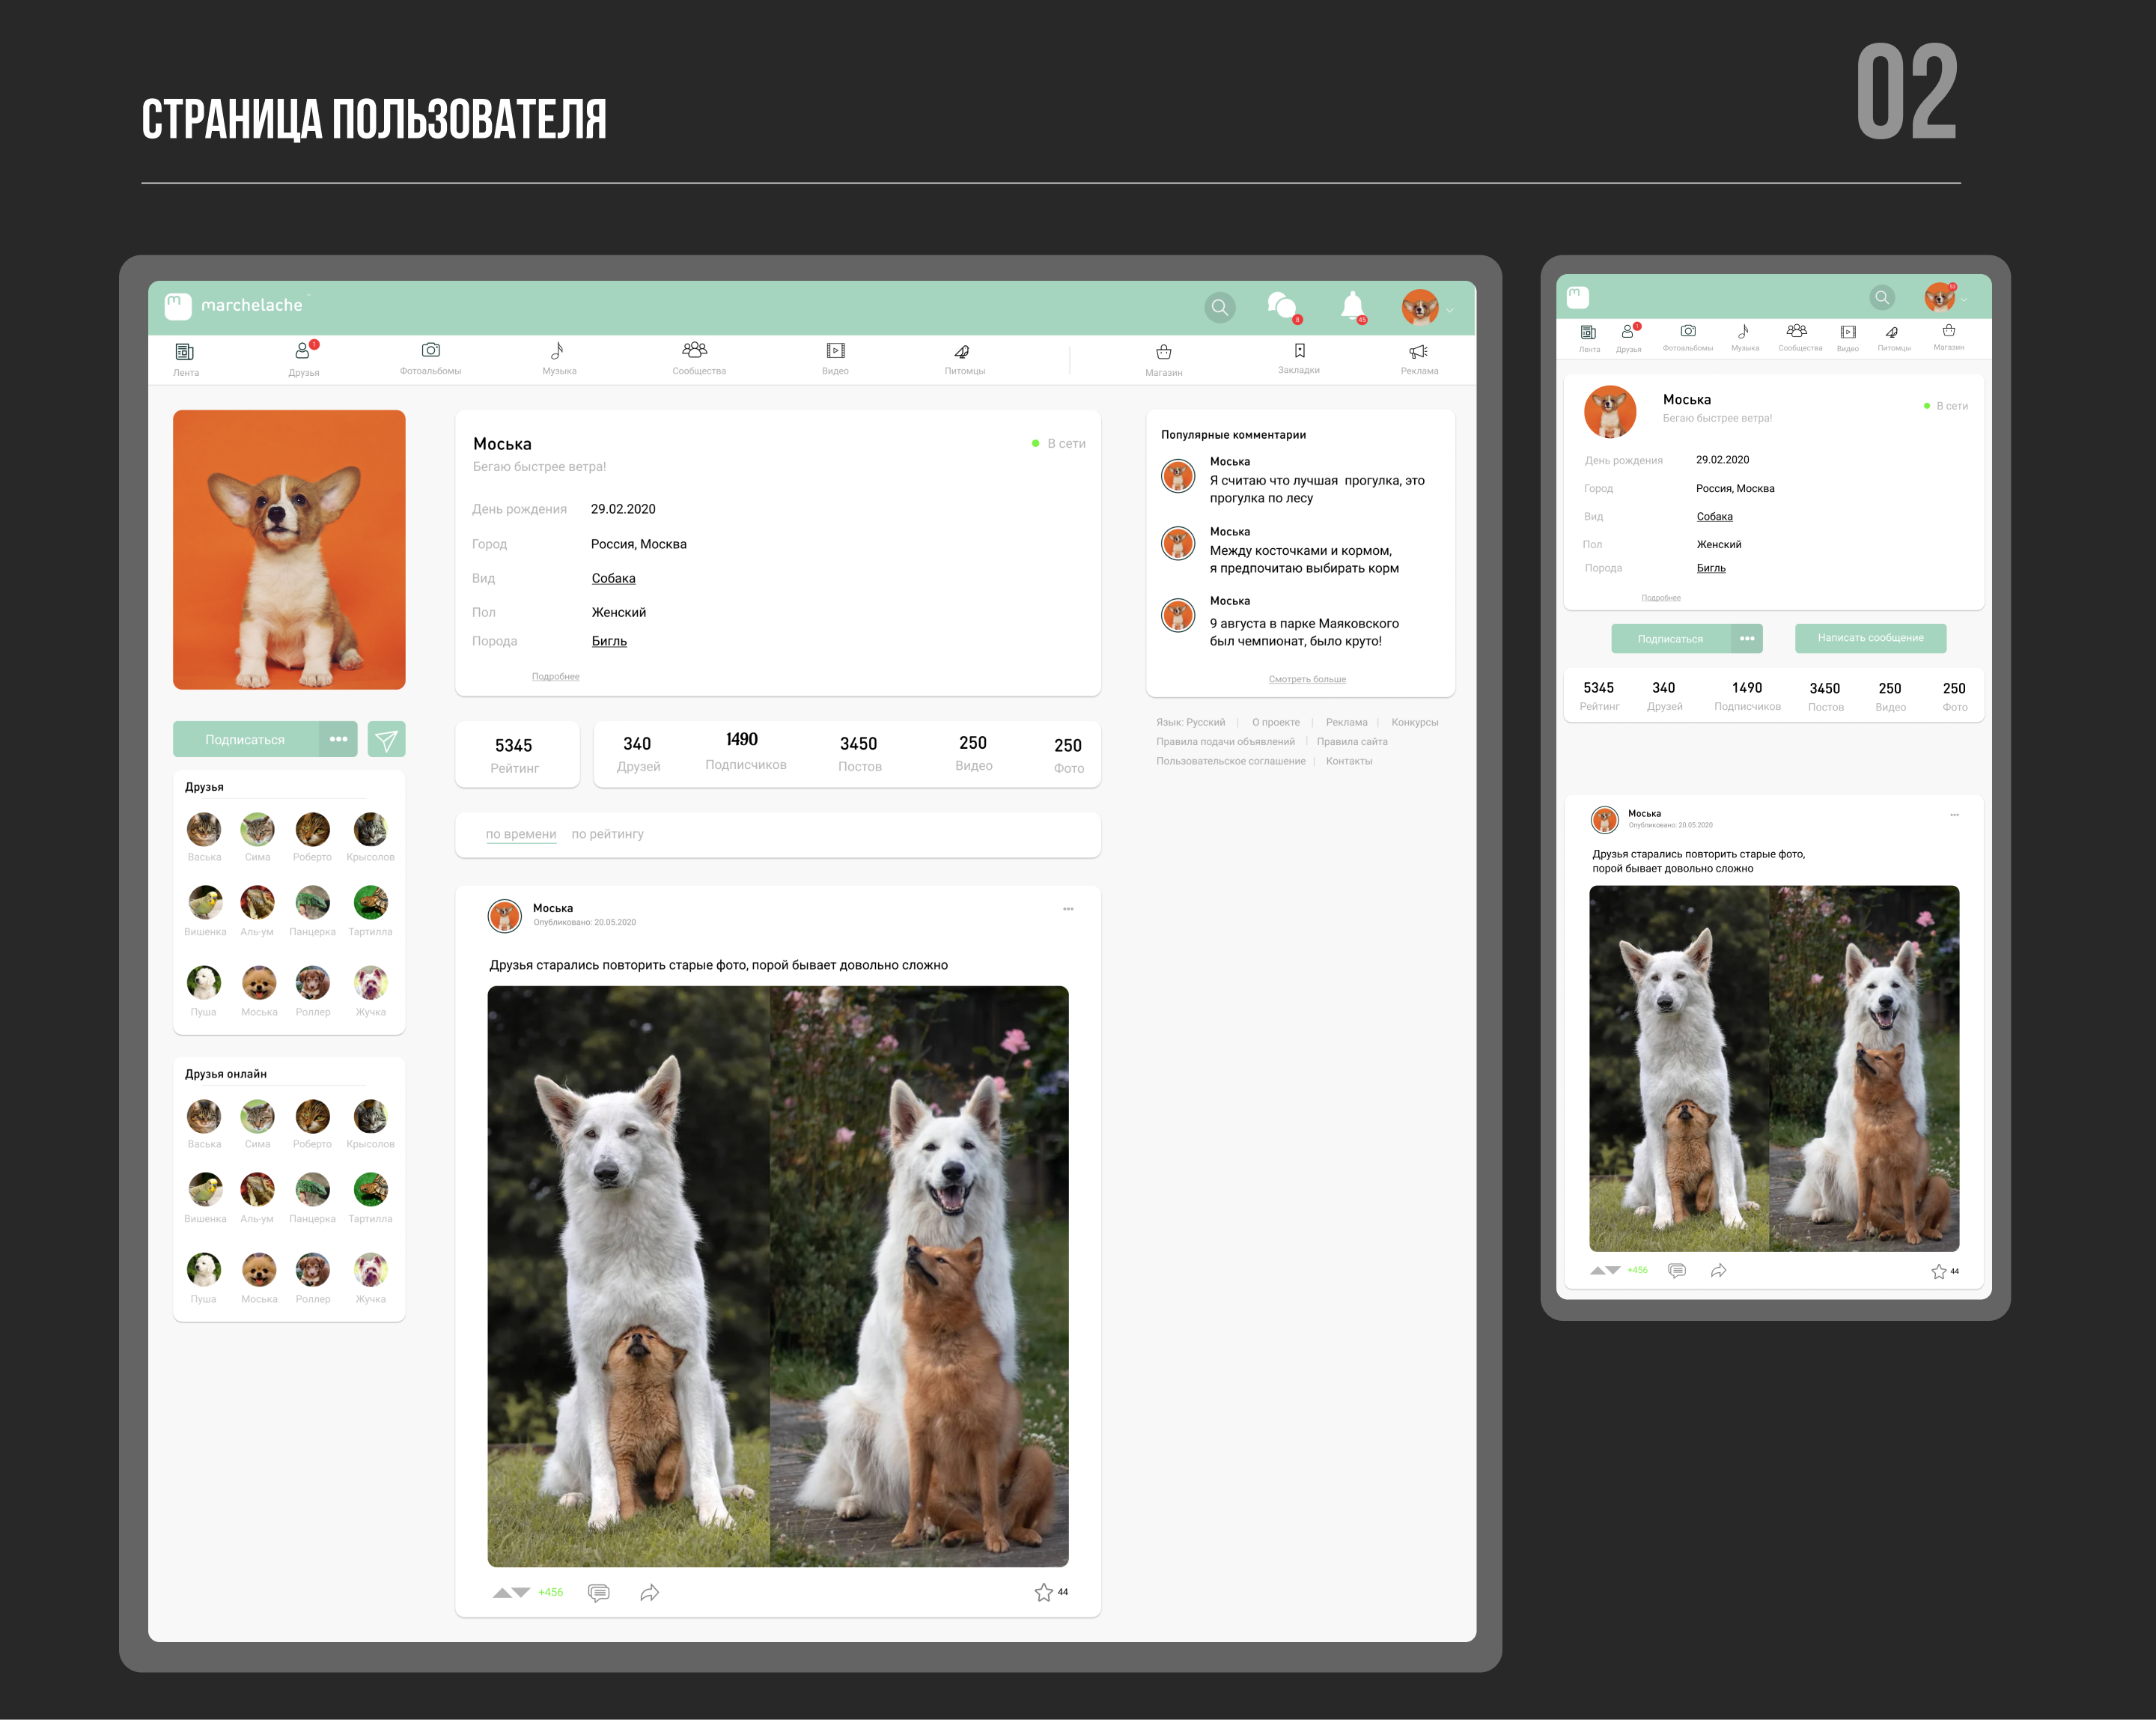Click the Написать сообщение button

pos(1870,638)
